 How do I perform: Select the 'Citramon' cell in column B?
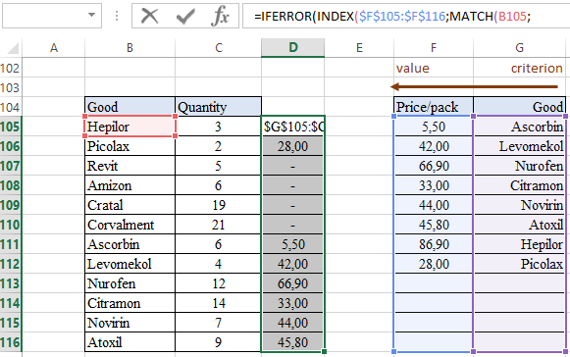click(130, 303)
